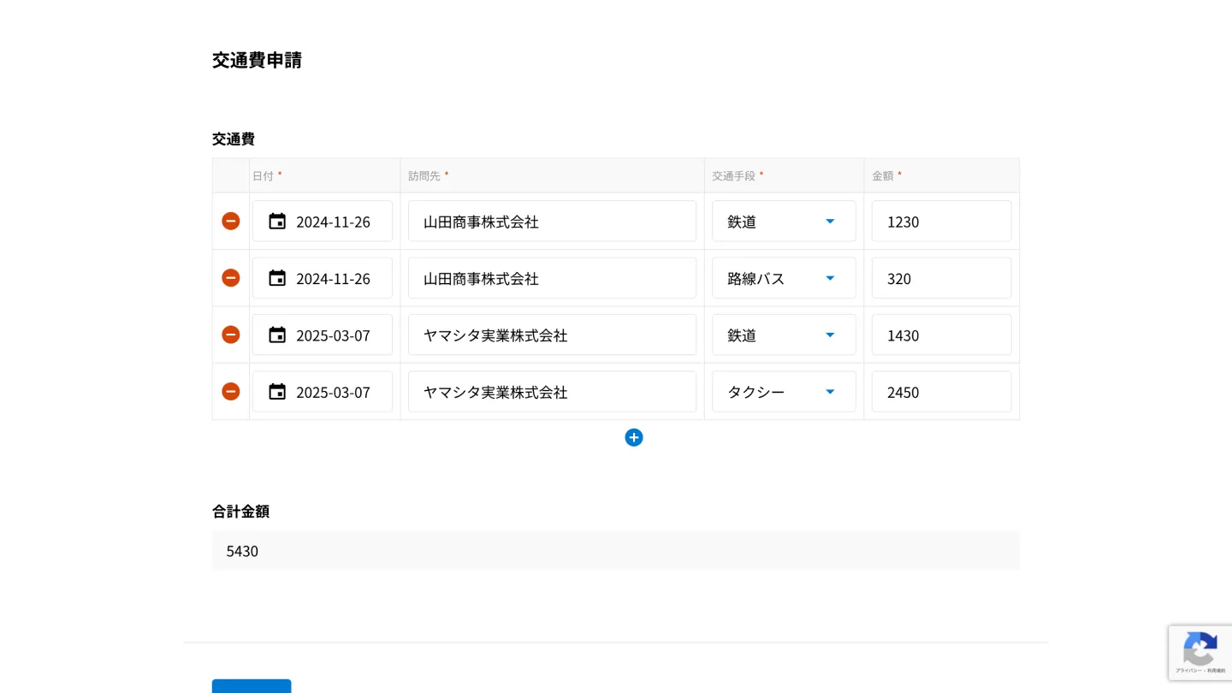Open calendar icon in 路線バス row
This screenshot has height=693, width=1232.
pos(277,278)
